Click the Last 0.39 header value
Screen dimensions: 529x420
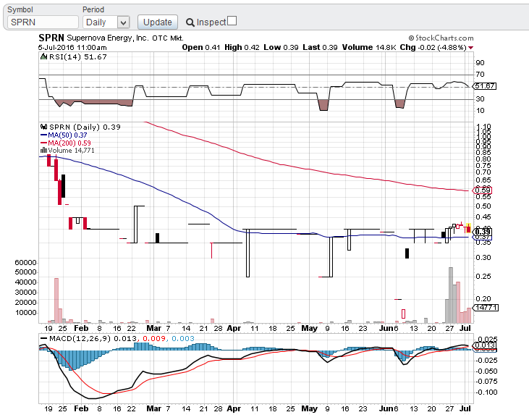coord(320,47)
